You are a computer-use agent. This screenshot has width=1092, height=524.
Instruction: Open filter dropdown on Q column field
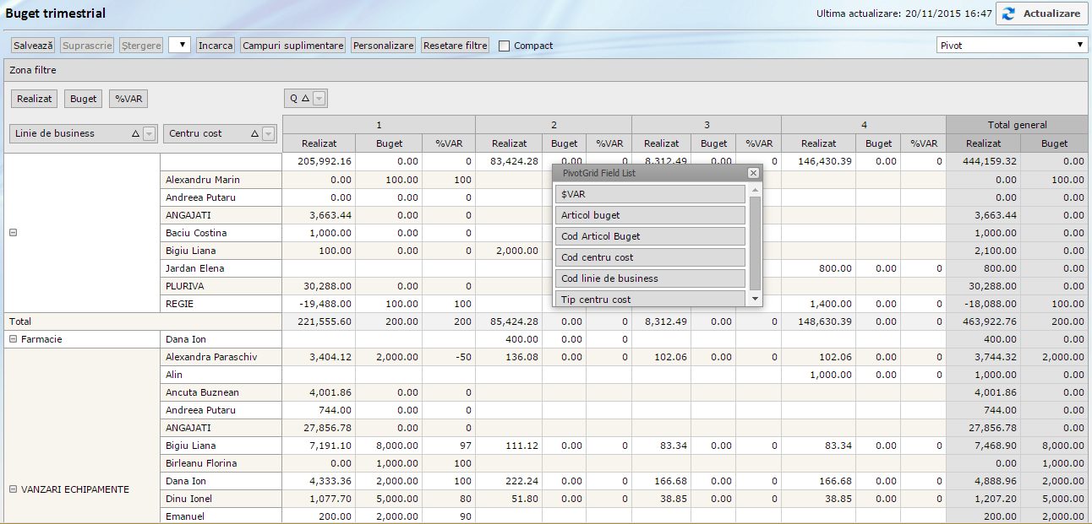coord(319,99)
